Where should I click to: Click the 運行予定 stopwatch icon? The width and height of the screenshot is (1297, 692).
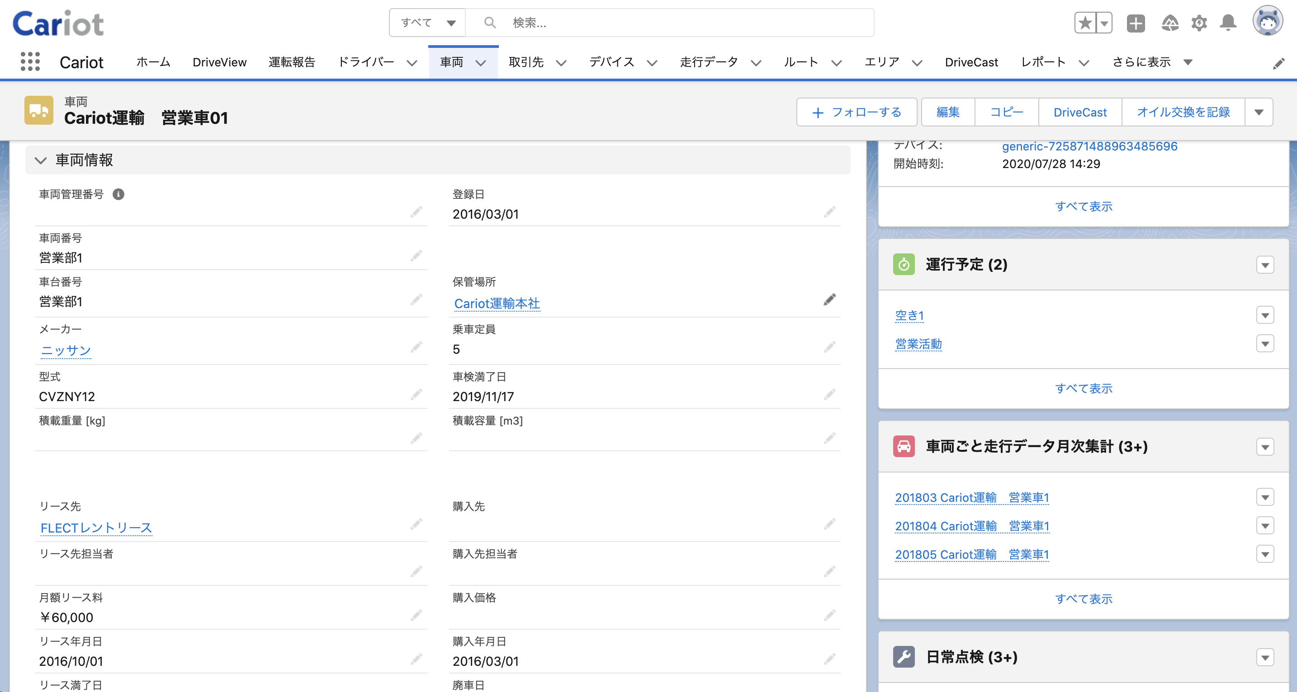pyautogui.click(x=904, y=265)
